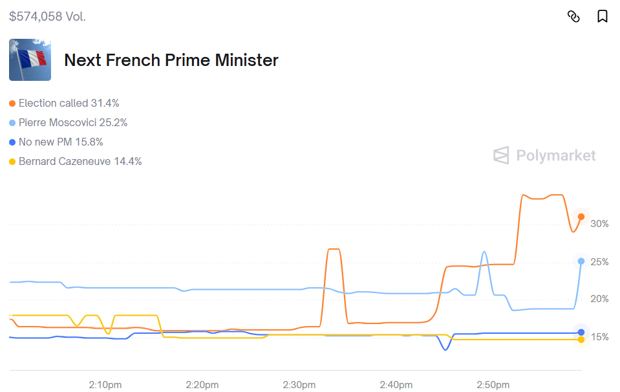Copy the market link using the chain icon
This screenshot has height=392, width=620.
click(x=573, y=16)
